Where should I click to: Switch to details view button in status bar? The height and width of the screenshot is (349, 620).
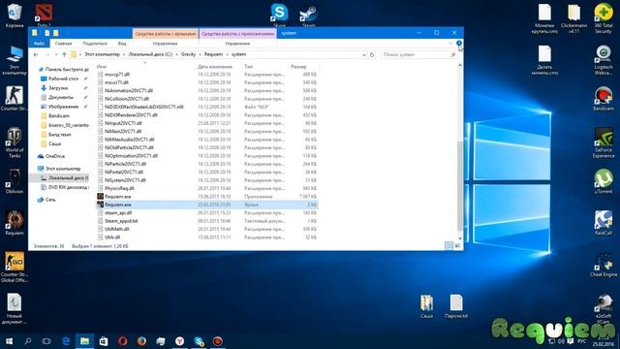tap(449, 246)
